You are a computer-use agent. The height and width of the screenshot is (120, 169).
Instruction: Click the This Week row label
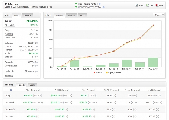pos(9,102)
